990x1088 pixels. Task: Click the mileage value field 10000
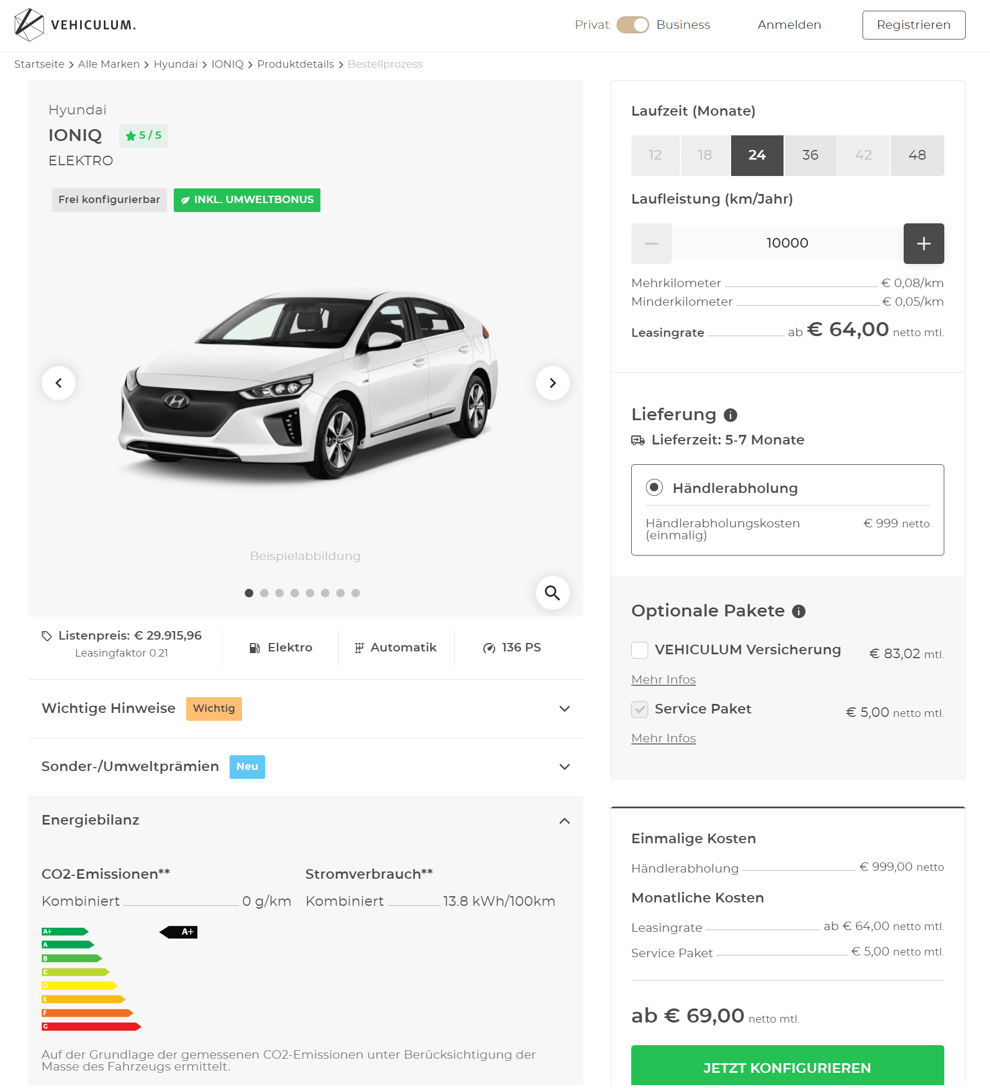tap(787, 244)
